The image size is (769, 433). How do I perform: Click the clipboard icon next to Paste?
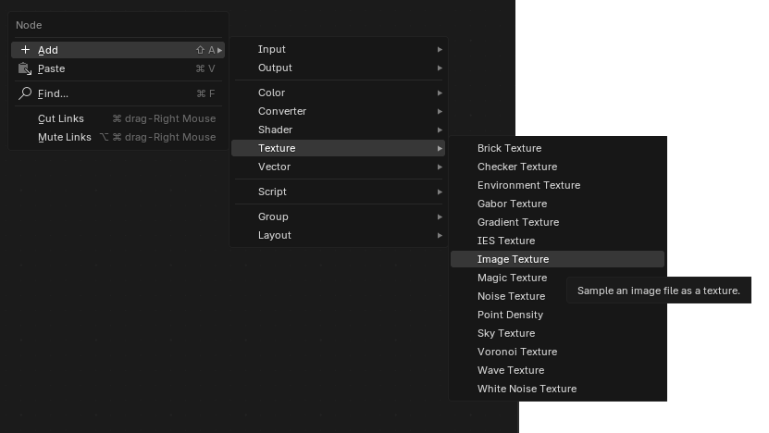pyautogui.click(x=25, y=68)
